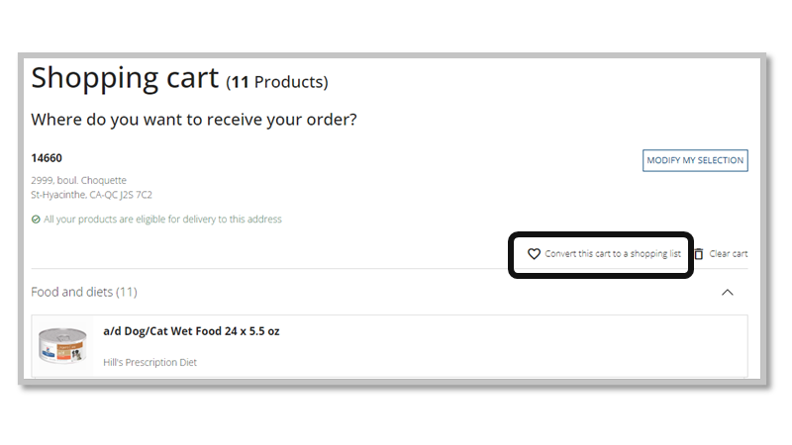
Task: Click the green eligibility checkmark icon
Action: 36,220
